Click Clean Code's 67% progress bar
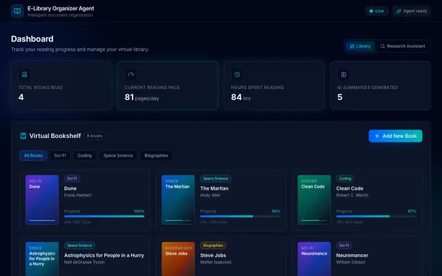The height and width of the screenshot is (276, 442). [x=376, y=216]
